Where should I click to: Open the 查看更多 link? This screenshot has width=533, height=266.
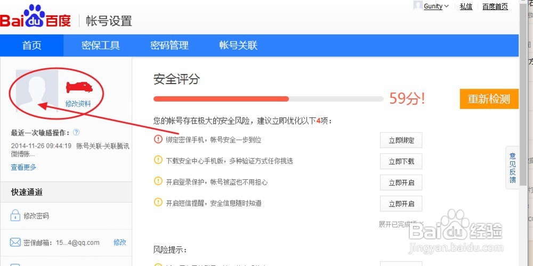tap(23, 167)
